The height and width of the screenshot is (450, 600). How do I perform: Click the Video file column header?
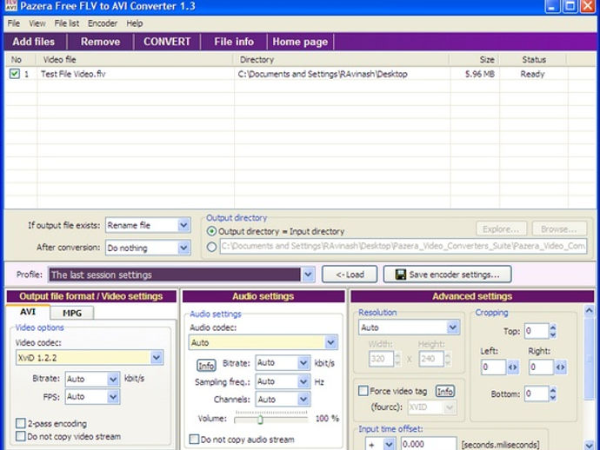coord(135,60)
